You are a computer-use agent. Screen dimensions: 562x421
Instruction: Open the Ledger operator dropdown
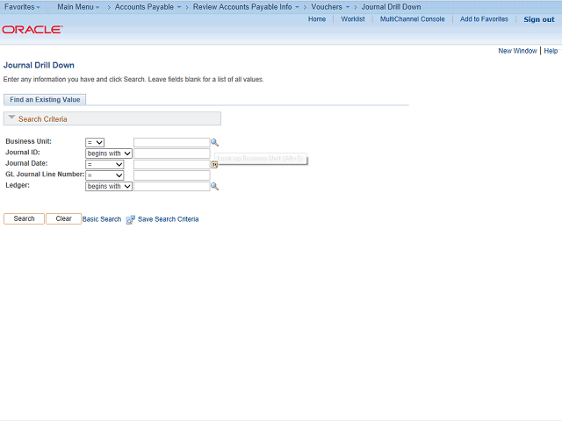click(109, 186)
